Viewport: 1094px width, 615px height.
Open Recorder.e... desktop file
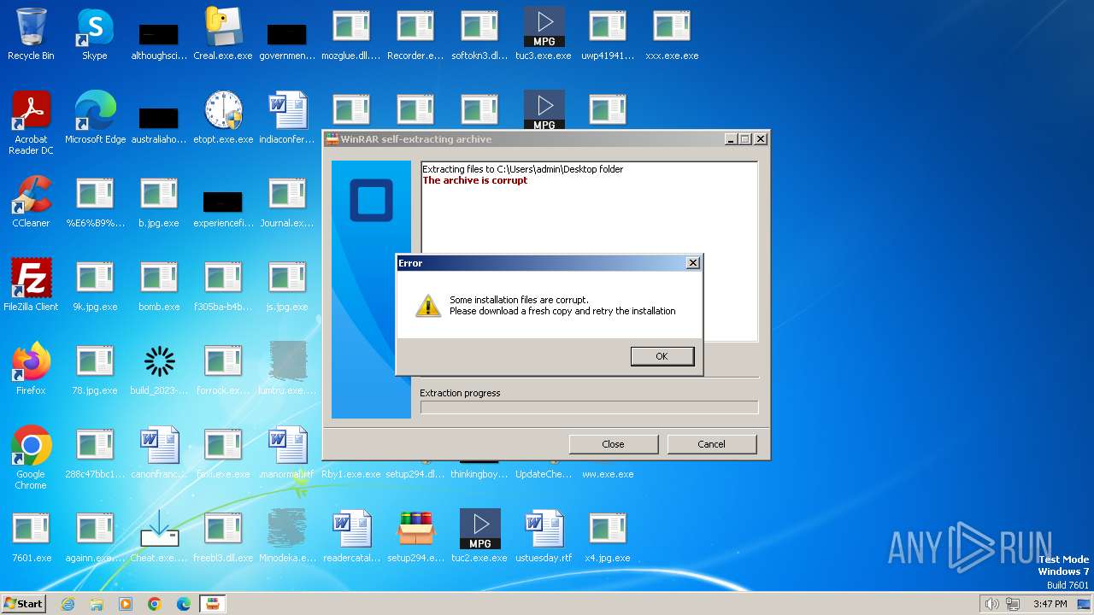pyautogui.click(x=415, y=34)
